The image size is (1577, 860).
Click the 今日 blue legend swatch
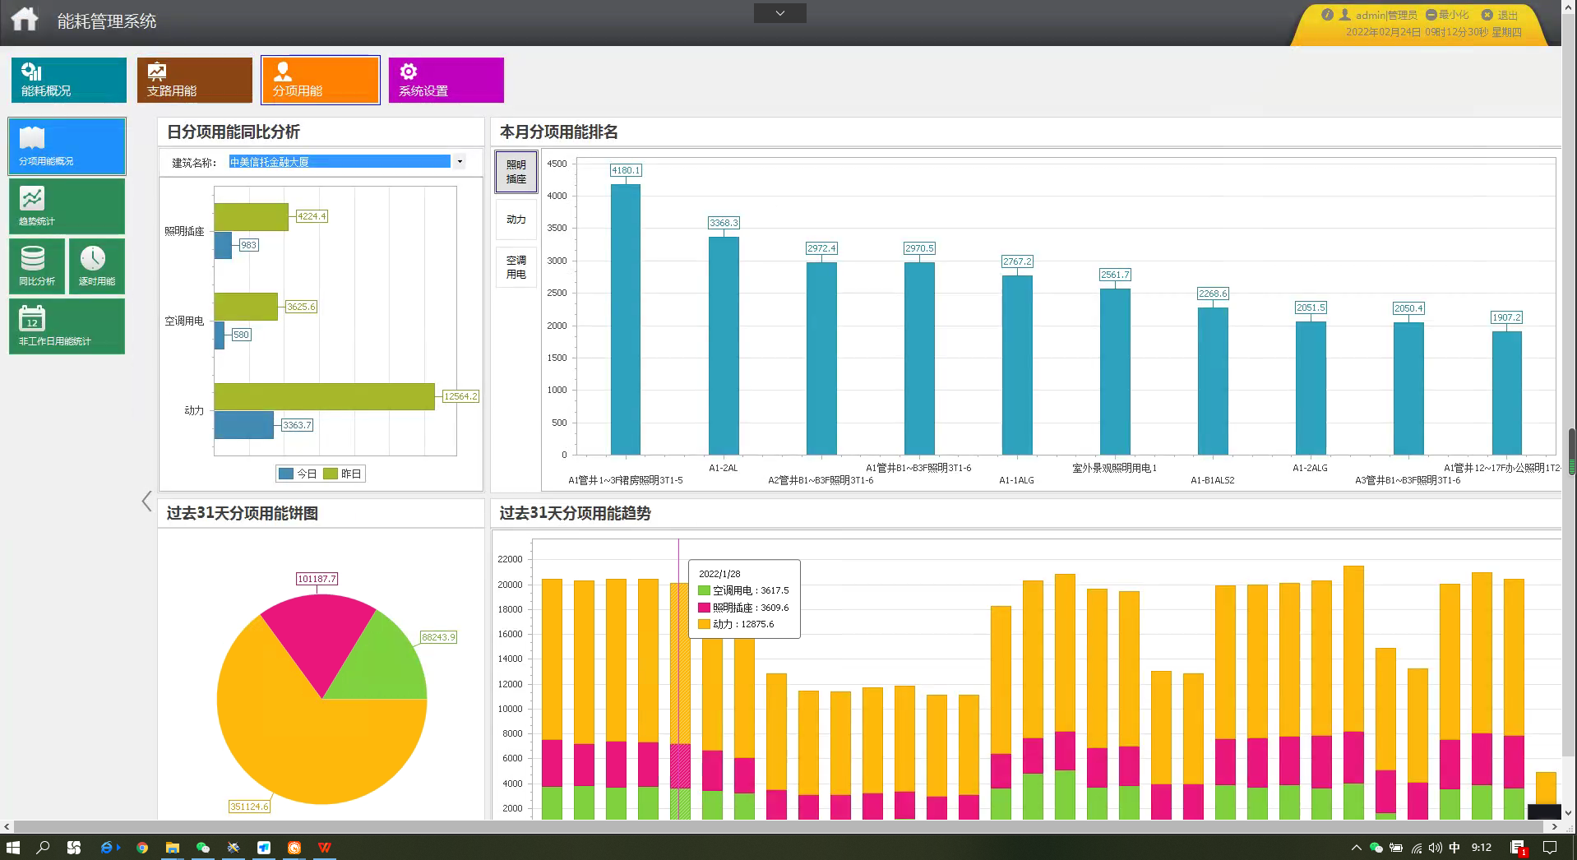[286, 474]
